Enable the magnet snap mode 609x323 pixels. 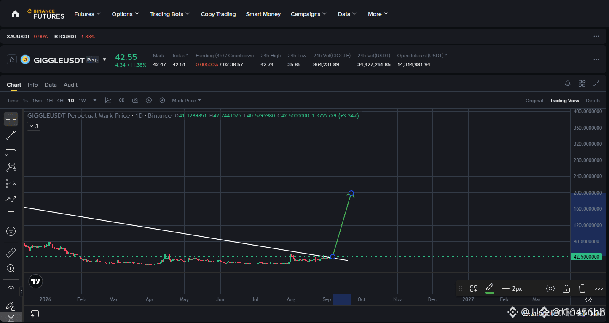coord(11,290)
